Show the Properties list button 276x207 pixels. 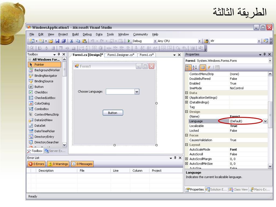(203, 68)
